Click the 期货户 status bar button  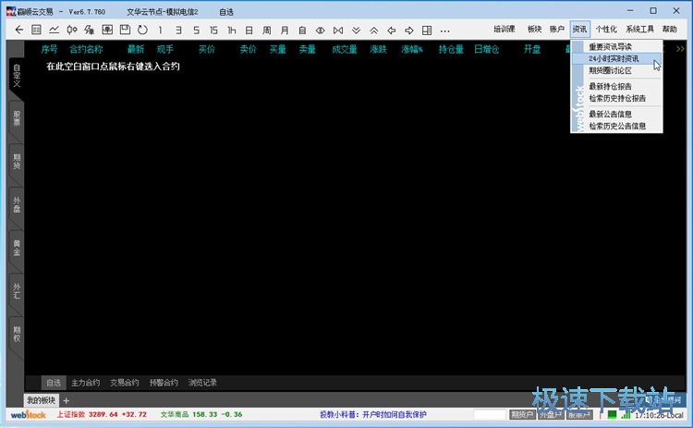pyautogui.click(x=522, y=415)
